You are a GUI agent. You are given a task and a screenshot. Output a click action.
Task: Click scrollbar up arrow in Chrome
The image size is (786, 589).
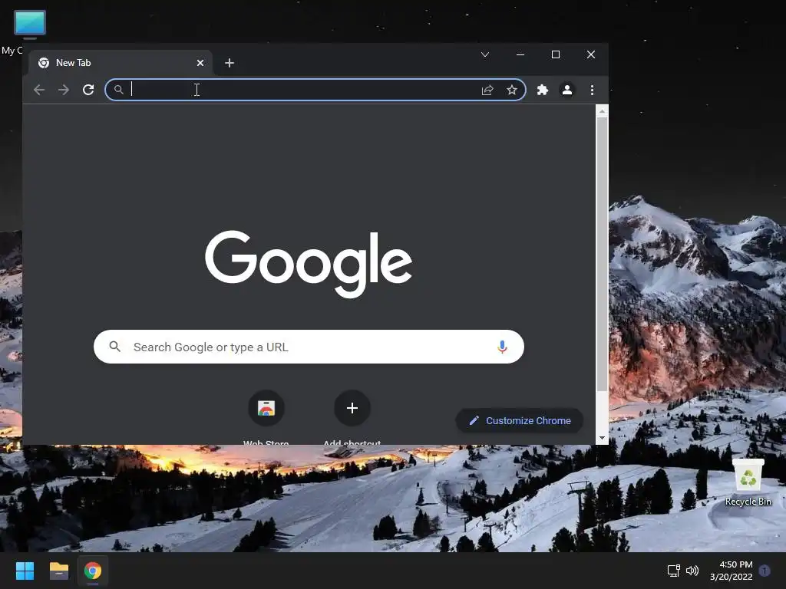[602, 110]
